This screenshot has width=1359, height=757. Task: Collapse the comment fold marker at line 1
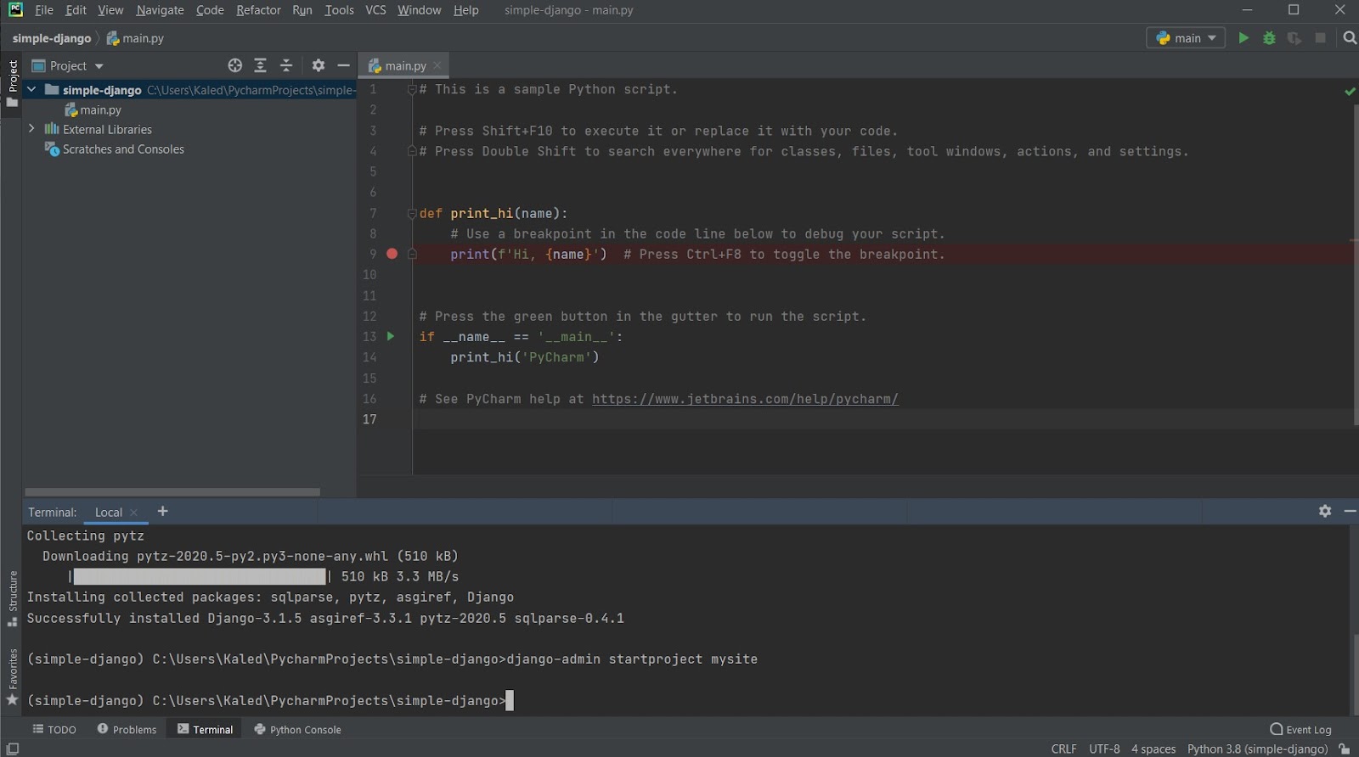tap(412, 90)
